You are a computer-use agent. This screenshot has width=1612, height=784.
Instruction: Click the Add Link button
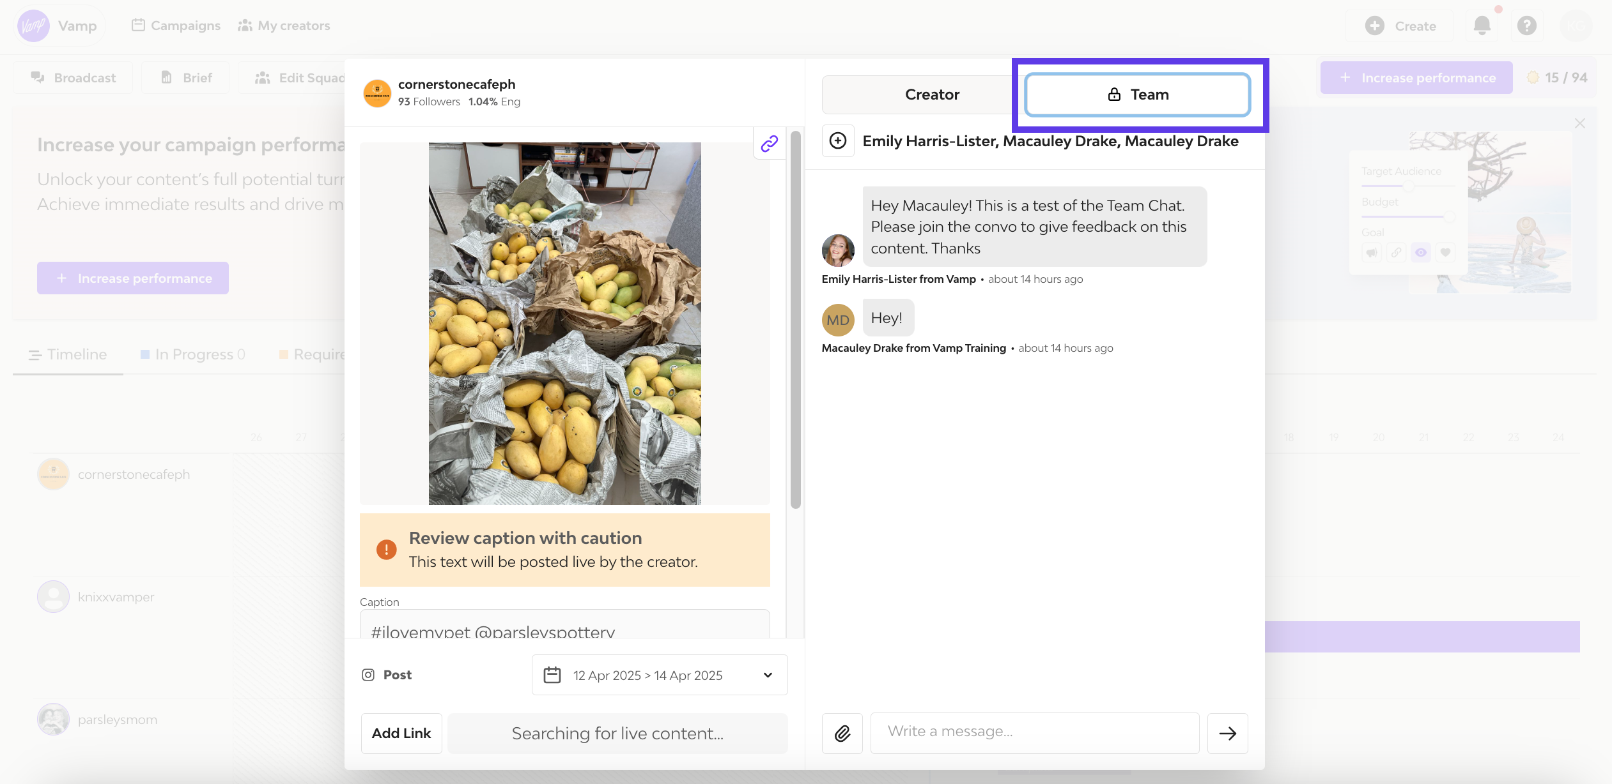tap(401, 733)
